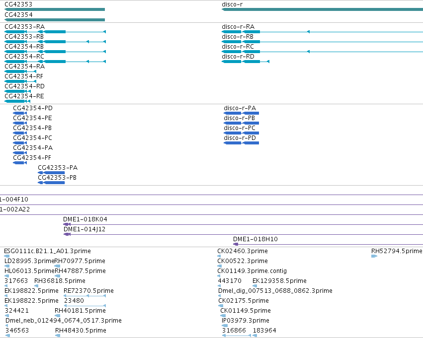Image resolution: width=423 pixels, height=338 pixels.
Task: Click Dmel_neb_012494_0674_0517.3prime label
Action: point(64,321)
